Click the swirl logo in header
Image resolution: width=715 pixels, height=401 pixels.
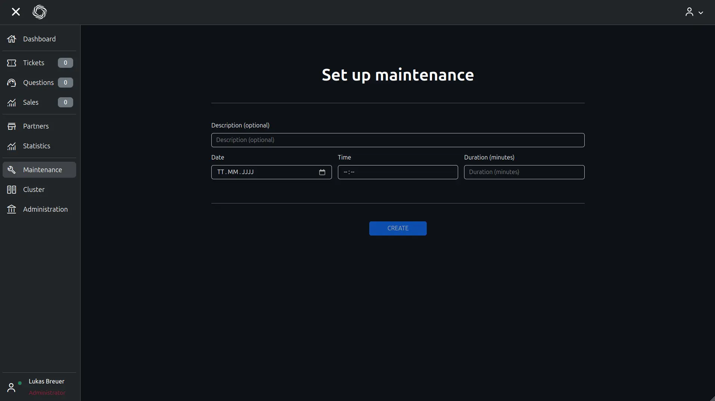[x=40, y=12]
